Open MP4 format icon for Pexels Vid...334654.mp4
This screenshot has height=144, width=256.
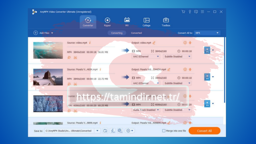coord(207,77)
